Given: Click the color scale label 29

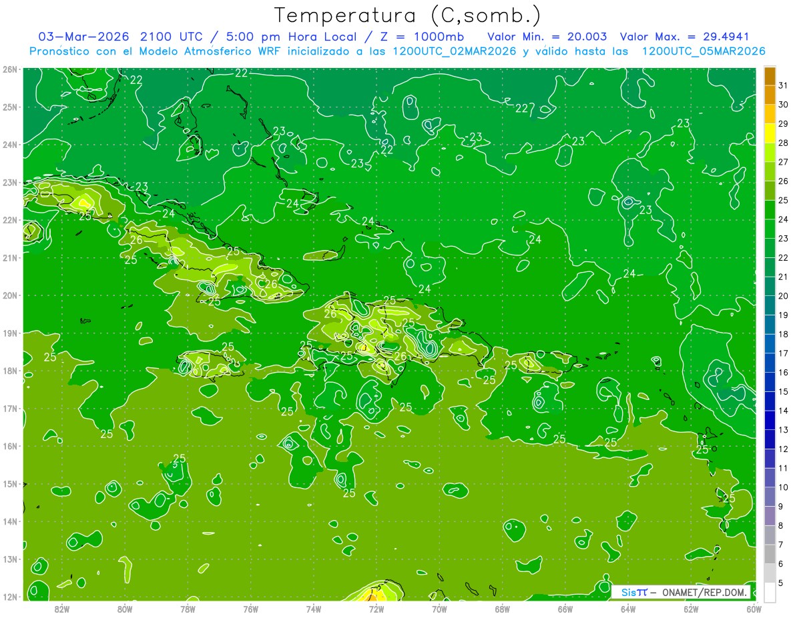Looking at the screenshot, I should (x=783, y=123).
